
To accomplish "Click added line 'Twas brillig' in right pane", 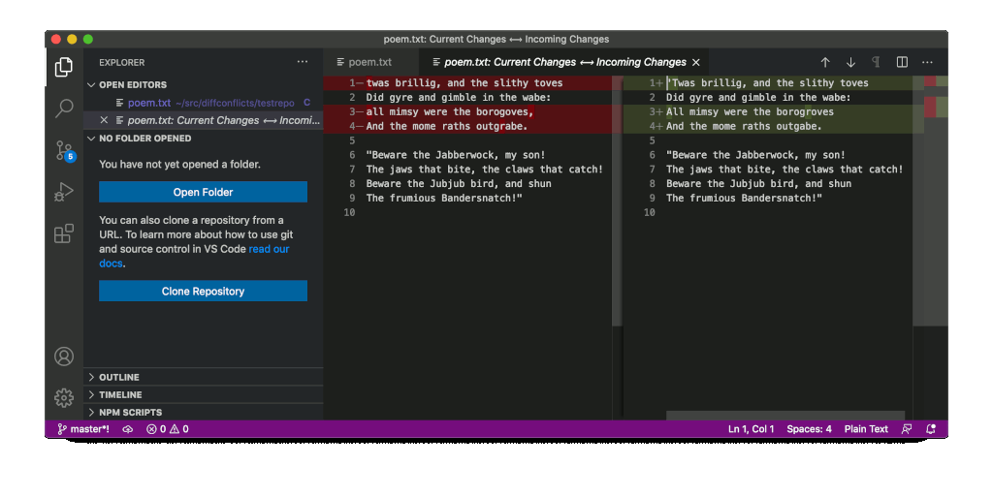I will 769,83.
